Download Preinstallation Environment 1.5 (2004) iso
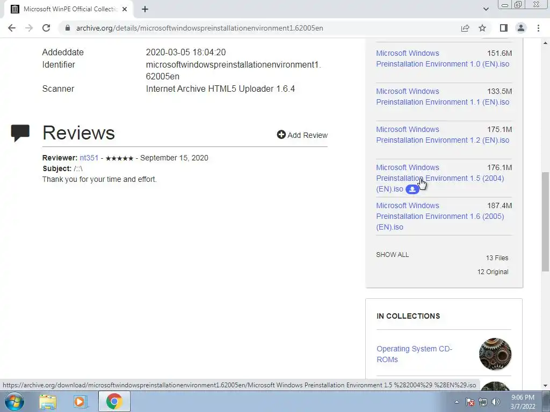 click(440, 178)
